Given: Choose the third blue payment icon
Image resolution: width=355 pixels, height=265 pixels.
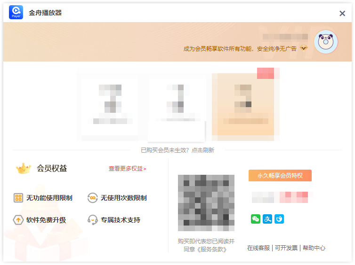Looking at the screenshot, I should coord(279,219).
